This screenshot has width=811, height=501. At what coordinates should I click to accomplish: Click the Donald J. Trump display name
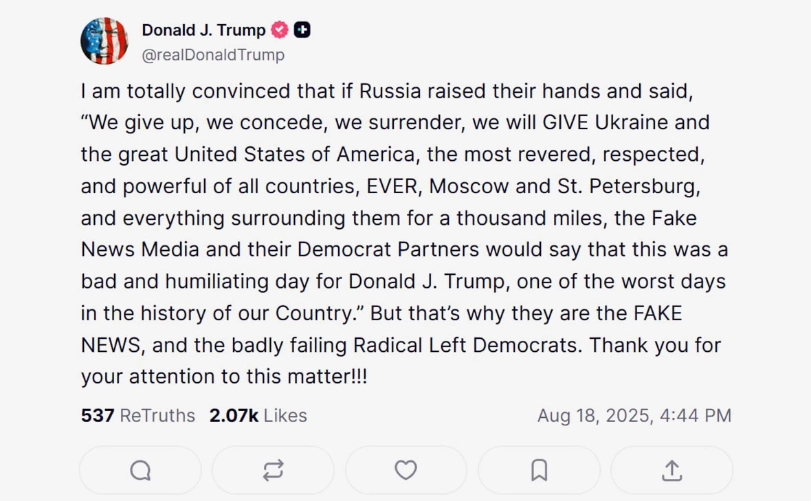coord(202,30)
